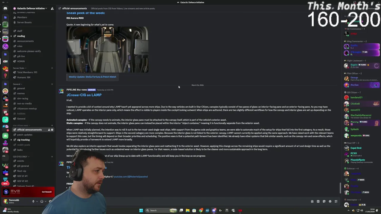Open the weather widget showing Mostly cloudy
Screen dimensions: 381x214
(x=10, y=210)
